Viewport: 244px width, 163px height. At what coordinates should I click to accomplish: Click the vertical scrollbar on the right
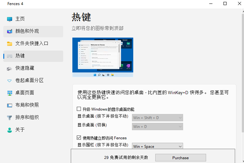click(243, 73)
